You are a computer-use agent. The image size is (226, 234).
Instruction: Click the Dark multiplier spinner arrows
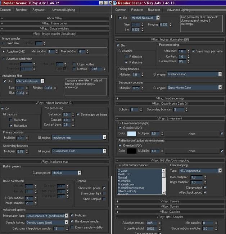[x=205, y=177]
